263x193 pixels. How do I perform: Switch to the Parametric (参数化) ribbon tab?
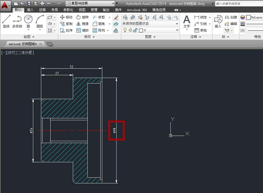68,10
